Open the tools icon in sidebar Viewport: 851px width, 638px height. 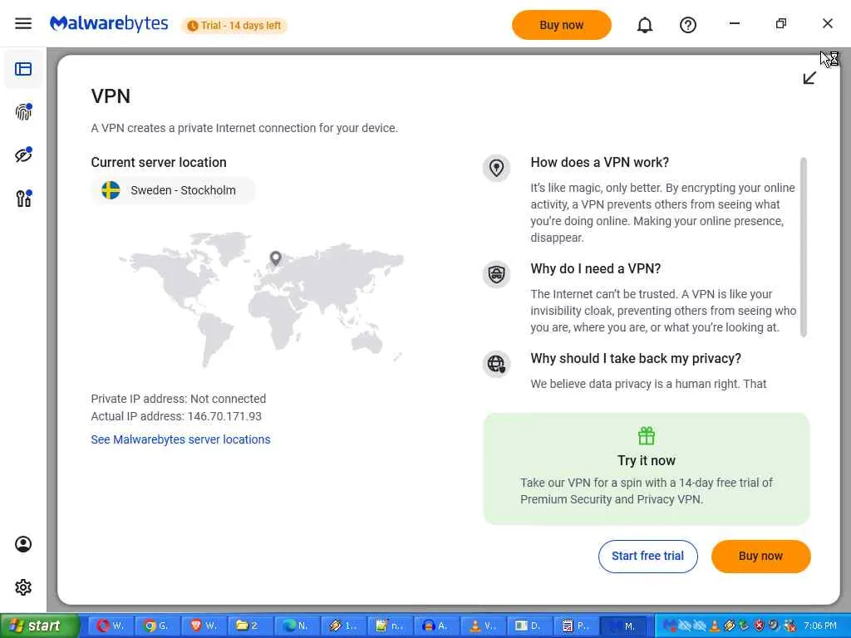pos(23,198)
